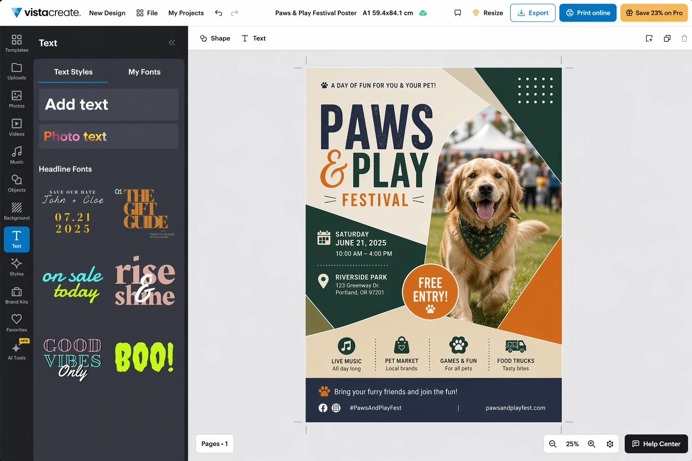Select the Objects sidebar tool
Screen dimensions: 692x461
17,183
